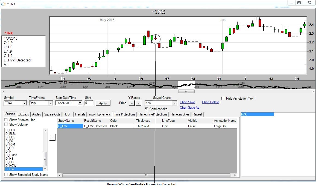Enable Show Price as Line checkbox

[6, 120]
